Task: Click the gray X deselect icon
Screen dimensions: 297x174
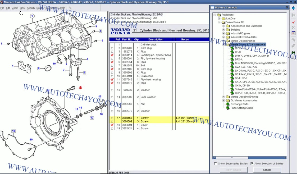Action: click(x=293, y=28)
